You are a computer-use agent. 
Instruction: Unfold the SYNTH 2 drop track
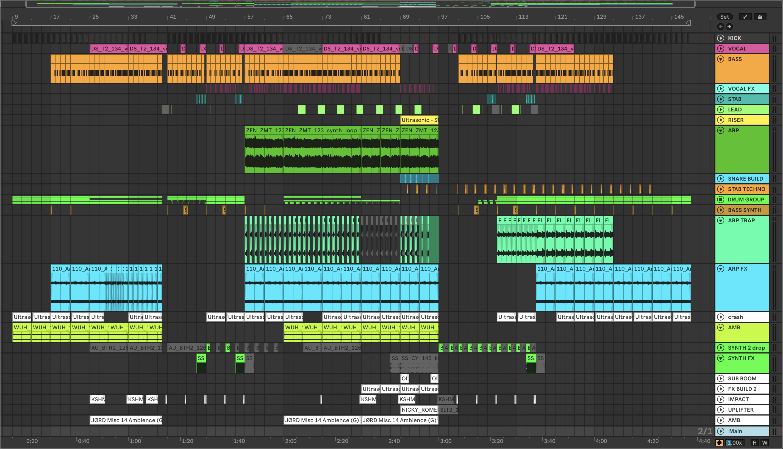720,347
